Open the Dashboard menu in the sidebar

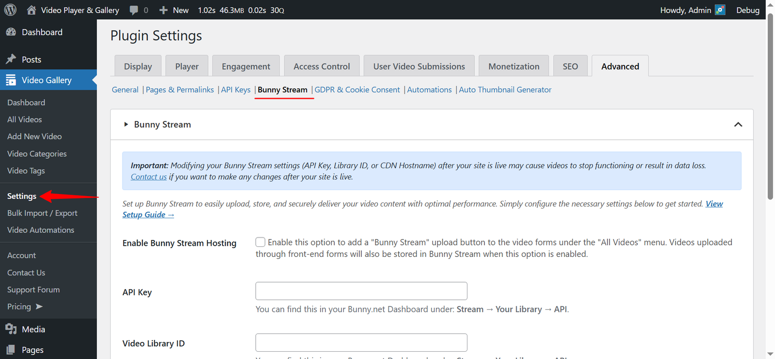tap(48, 32)
